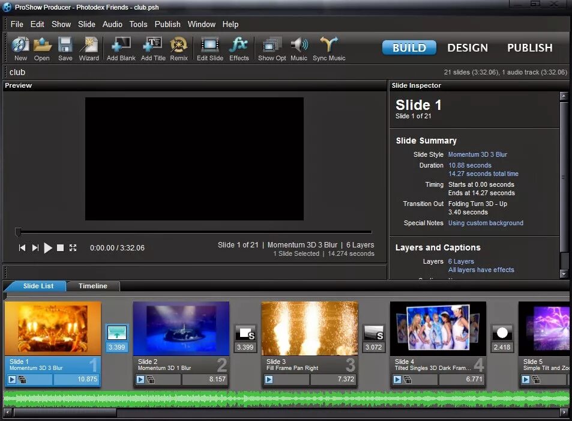Viewport: 572px width, 421px height.
Task: Switch to the Timeline tab
Action: click(93, 286)
